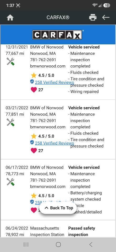Viewport: 116px width, 252px height.
Task: Open 258 Verified Reviews link for 03/21/2022 service
Action: [54, 143]
